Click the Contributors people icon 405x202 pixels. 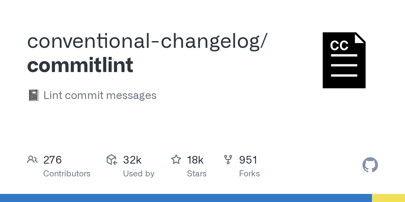coord(32,160)
